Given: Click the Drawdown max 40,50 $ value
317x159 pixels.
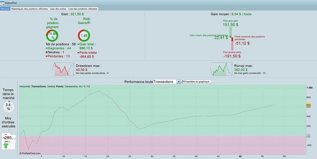Looking at the screenshot, I should tap(82, 70).
